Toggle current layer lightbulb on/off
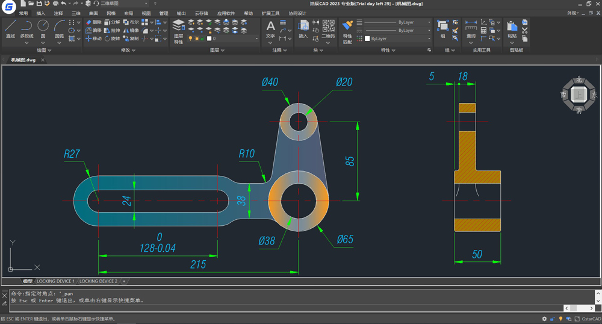 coord(191,39)
